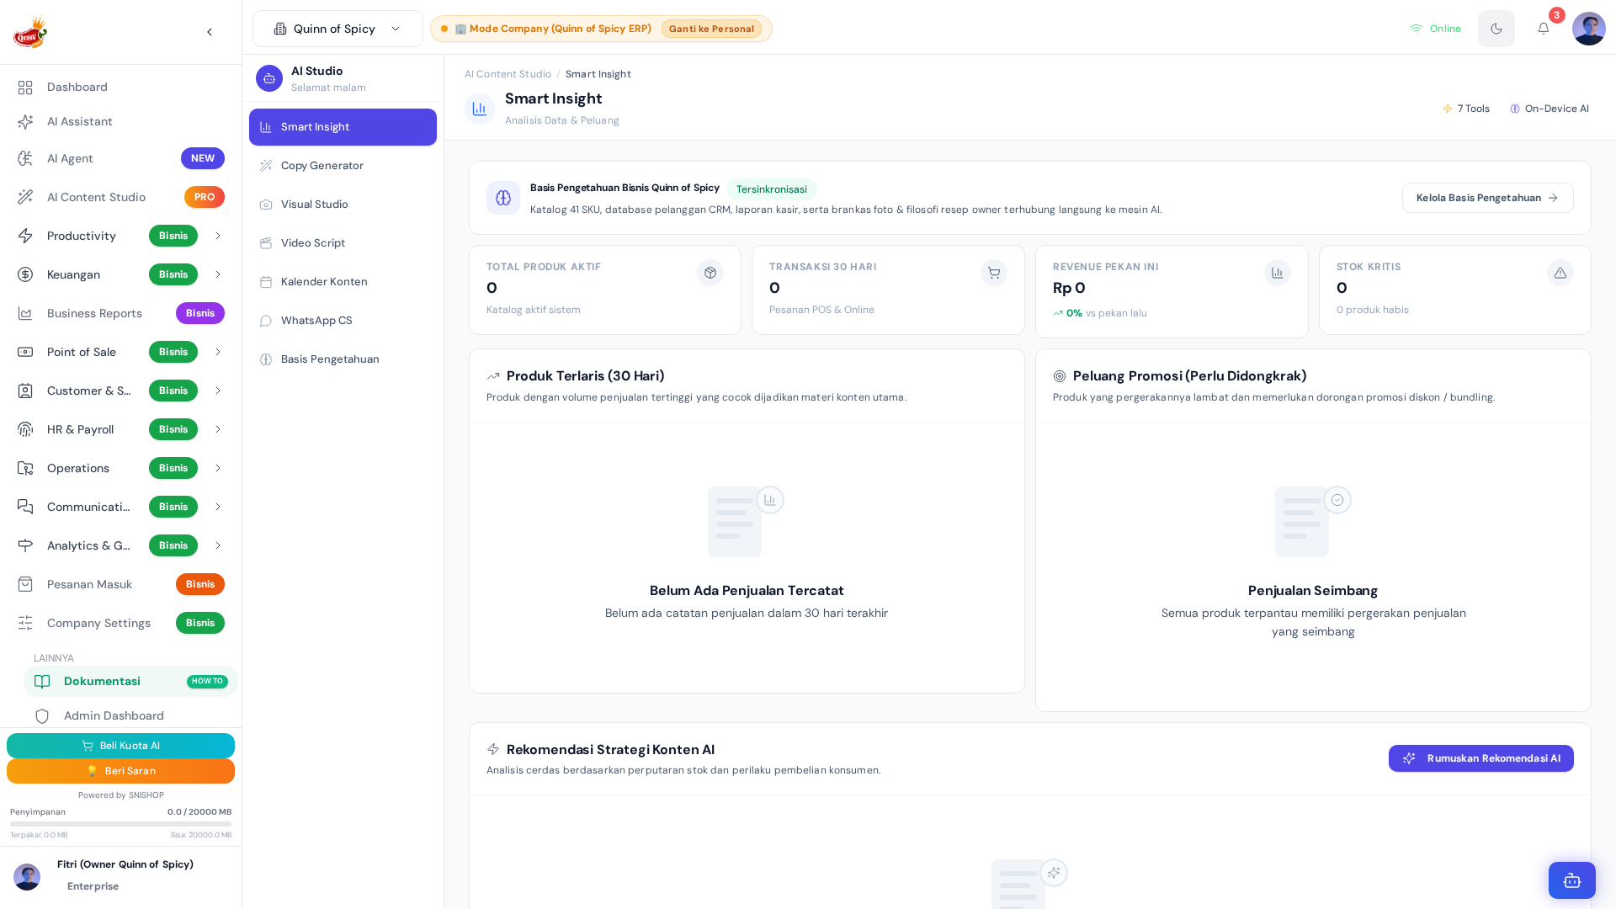Click the Online status indicator
This screenshot has width=1616, height=909.
[x=1436, y=29]
